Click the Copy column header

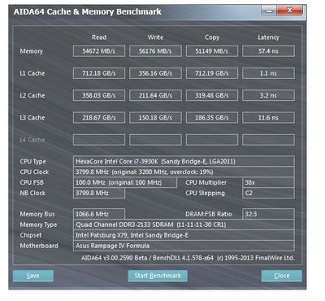click(212, 37)
